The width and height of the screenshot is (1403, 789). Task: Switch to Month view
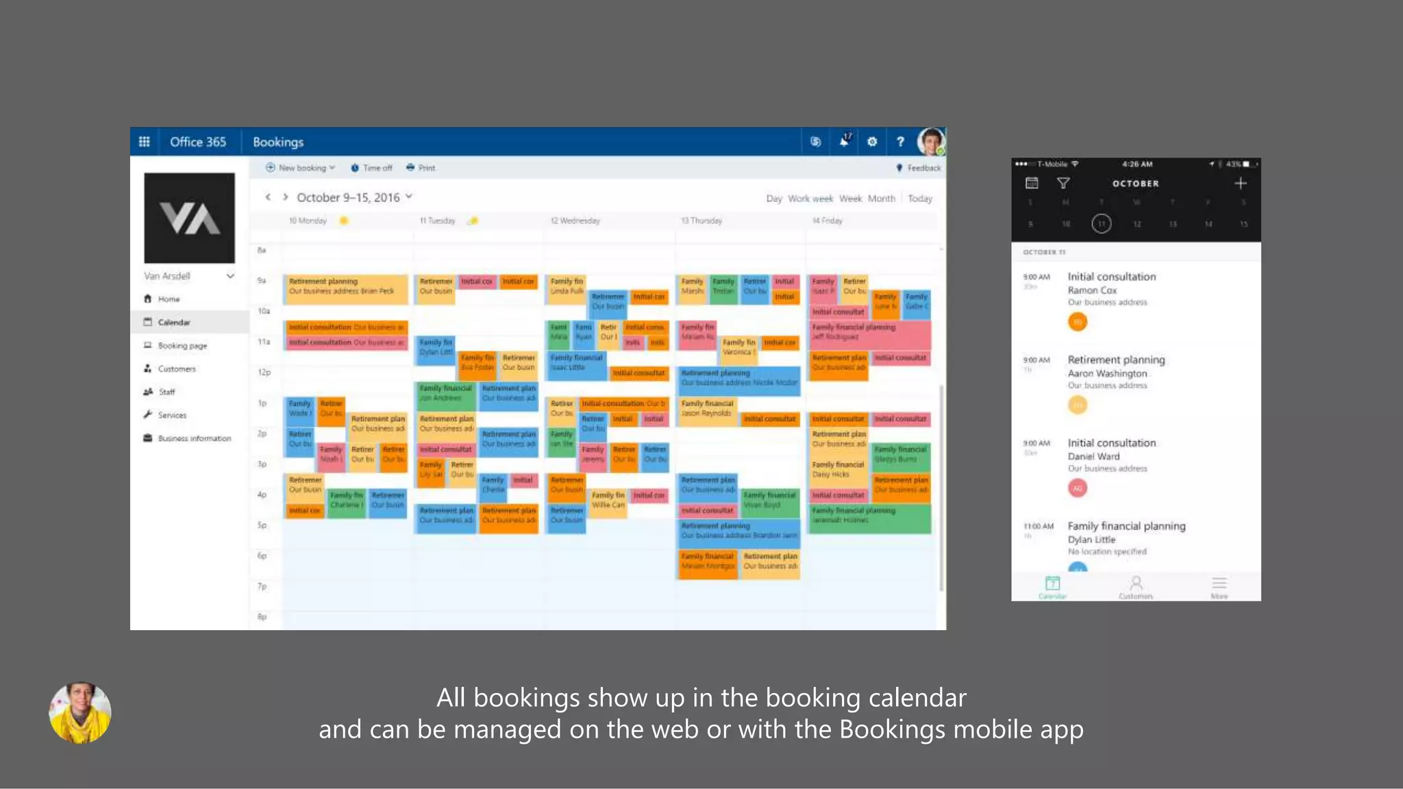pyautogui.click(x=881, y=199)
